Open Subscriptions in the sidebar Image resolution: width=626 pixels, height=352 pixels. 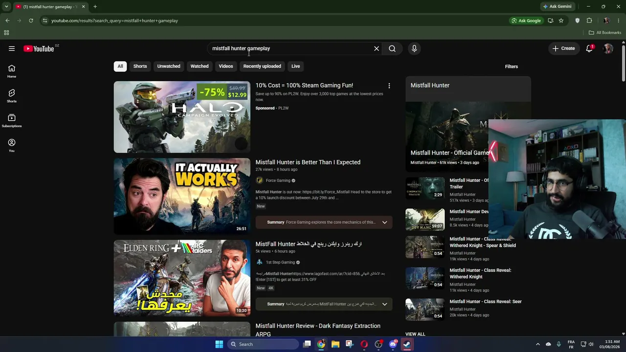click(x=12, y=121)
